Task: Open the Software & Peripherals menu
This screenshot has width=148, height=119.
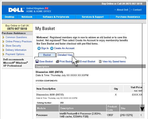Action: point(56,17)
